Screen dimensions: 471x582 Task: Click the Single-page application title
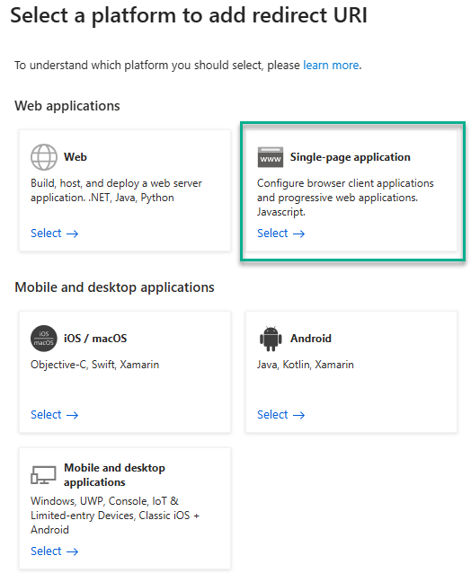point(350,157)
